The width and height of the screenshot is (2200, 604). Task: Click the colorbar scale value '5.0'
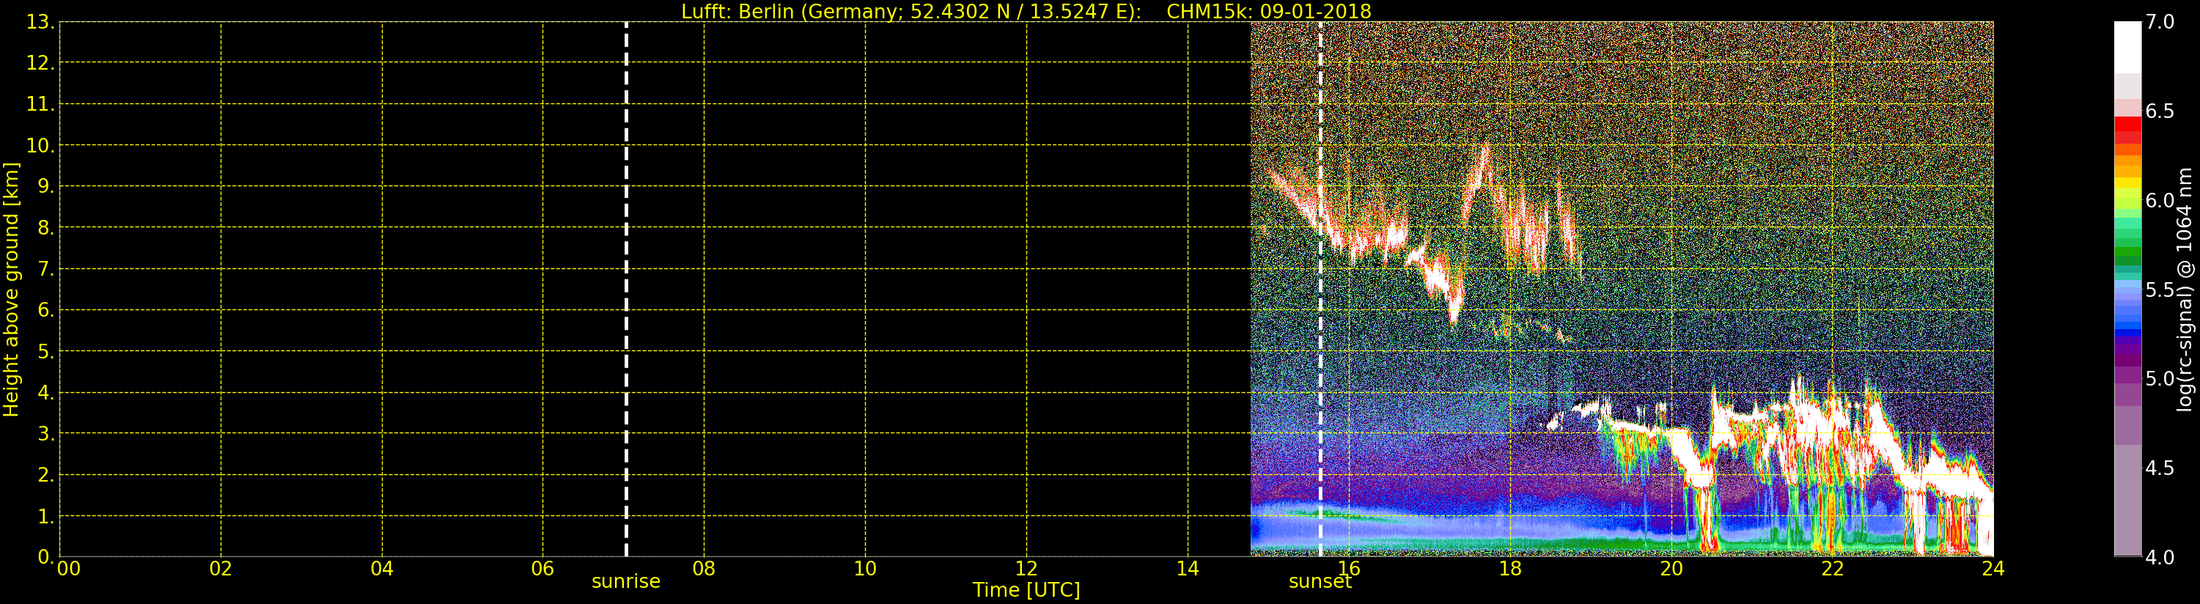click(x=2160, y=379)
